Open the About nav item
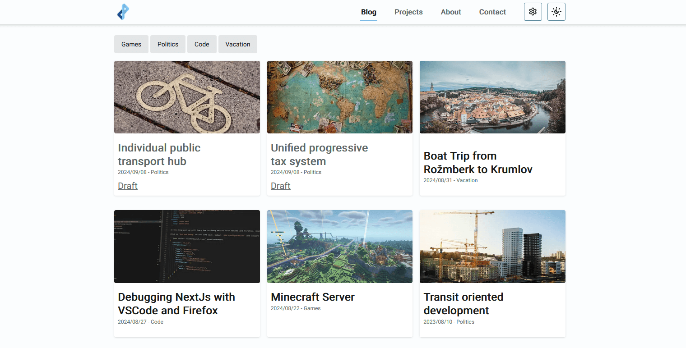686x348 pixels. [x=451, y=12]
